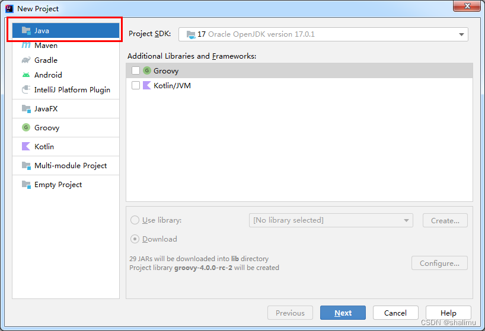Click the Kotlin/JVM label in frameworks list
The width and height of the screenshot is (485, 331).
click(173, 85)
